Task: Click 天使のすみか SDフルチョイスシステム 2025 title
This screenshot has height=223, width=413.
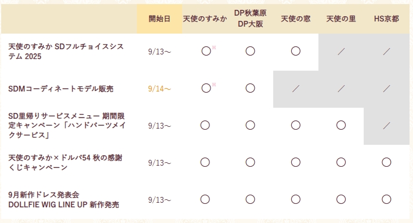Action: pyautogui.click(x=66, y=52)
